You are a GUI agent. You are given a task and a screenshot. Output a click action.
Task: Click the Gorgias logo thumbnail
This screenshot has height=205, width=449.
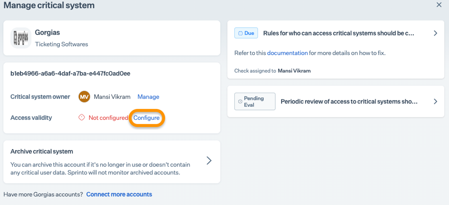pos(21,38)
